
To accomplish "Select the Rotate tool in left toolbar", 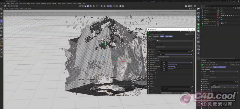I will click(x=1, y=24).
